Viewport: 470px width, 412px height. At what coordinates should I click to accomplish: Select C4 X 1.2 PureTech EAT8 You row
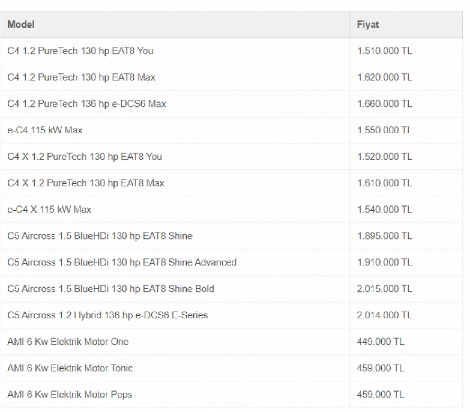click(x=85, y=157)
